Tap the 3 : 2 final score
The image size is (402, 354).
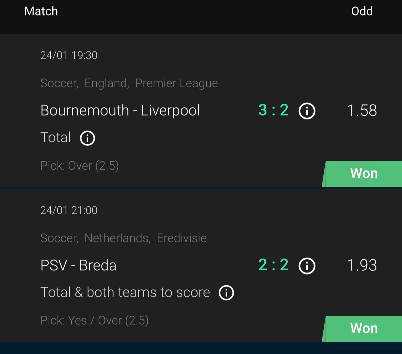(273, 110)
